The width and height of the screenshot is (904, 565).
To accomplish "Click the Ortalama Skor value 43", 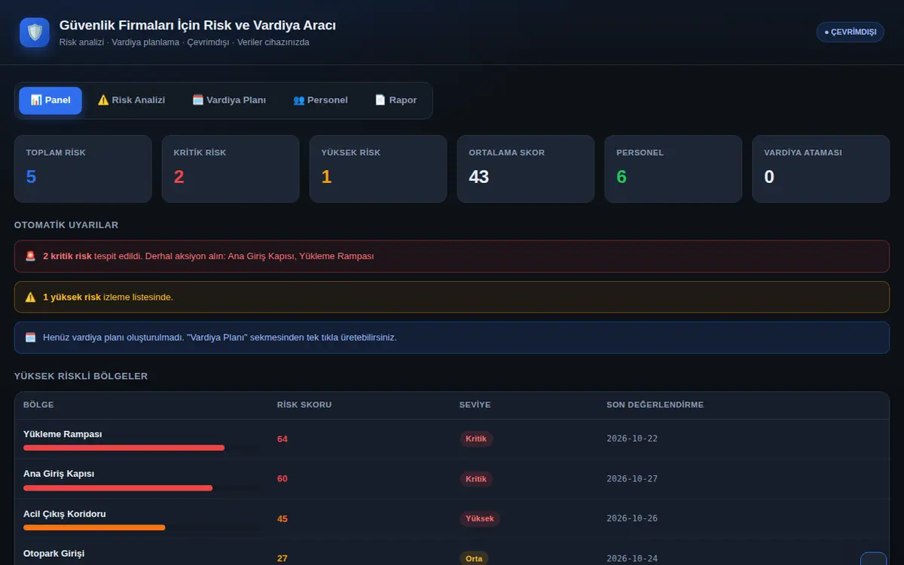I will coord(479,177).
